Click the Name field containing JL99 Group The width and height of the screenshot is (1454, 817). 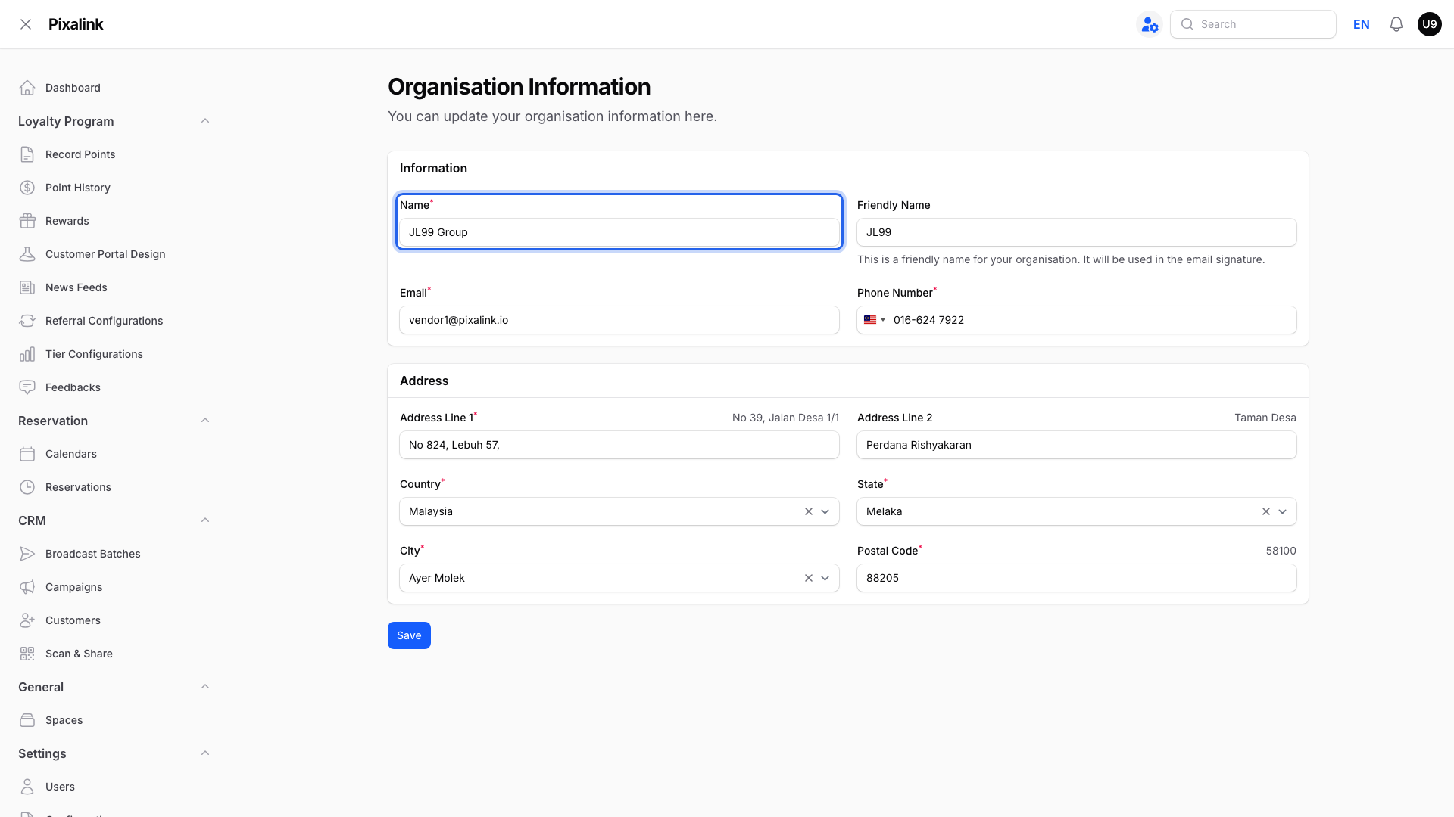click(x=619, y=232)
